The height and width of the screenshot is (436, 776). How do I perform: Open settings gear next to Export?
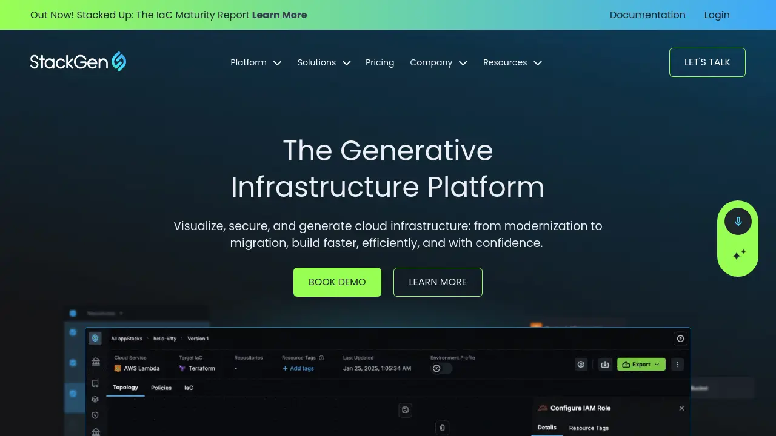coord(581,365)
